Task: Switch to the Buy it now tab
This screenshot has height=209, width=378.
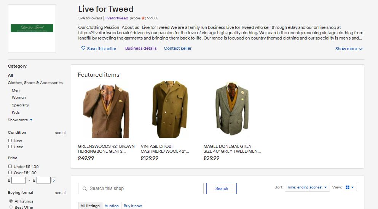Action: coord(133,206)
